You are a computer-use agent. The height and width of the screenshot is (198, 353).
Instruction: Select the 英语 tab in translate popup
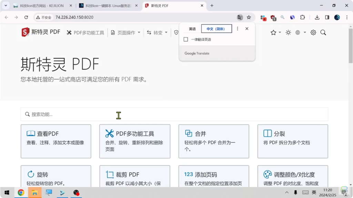tap(192, 29)
